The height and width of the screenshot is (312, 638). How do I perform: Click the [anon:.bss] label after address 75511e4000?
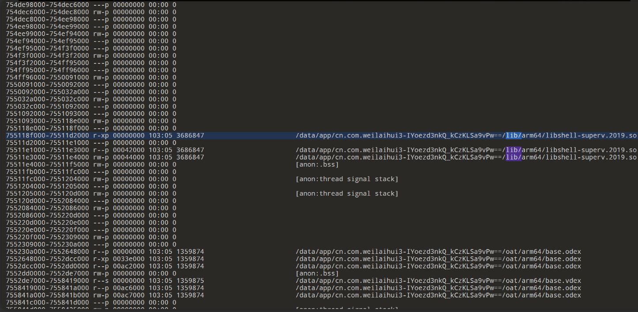point(317,164)
